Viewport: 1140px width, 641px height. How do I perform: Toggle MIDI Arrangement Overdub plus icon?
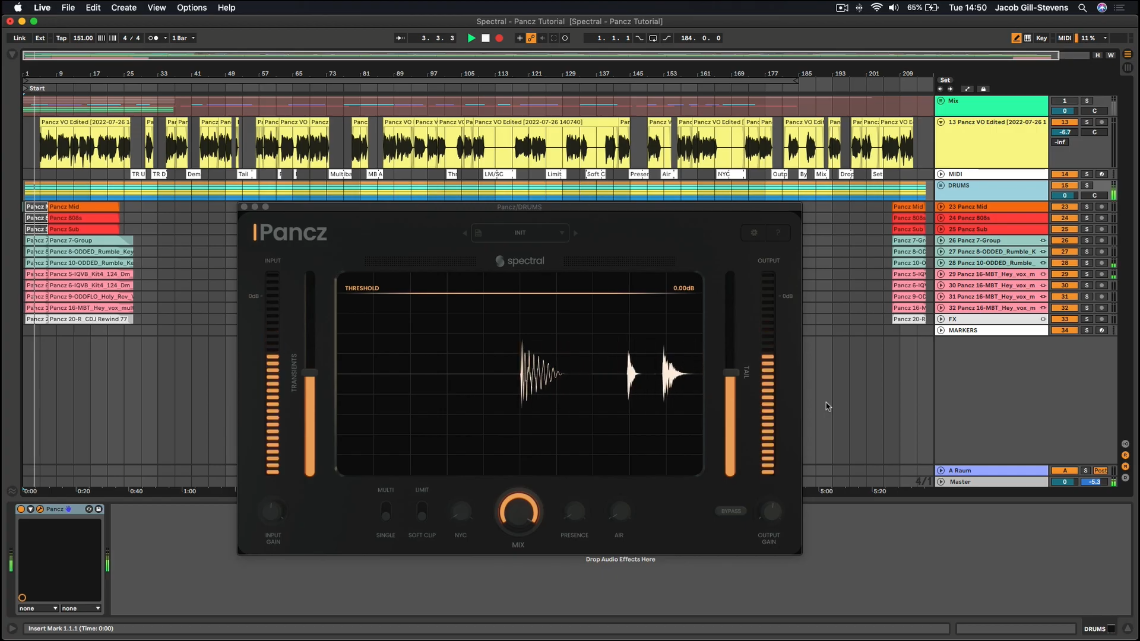pos(520,38)
